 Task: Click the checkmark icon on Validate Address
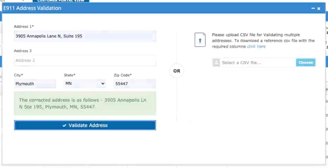(x=64, y=125)
